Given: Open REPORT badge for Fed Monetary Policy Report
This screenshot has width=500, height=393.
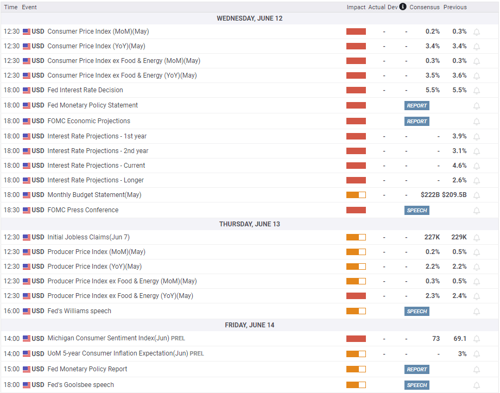Looking at the screenshot, I should click(417, 370).
